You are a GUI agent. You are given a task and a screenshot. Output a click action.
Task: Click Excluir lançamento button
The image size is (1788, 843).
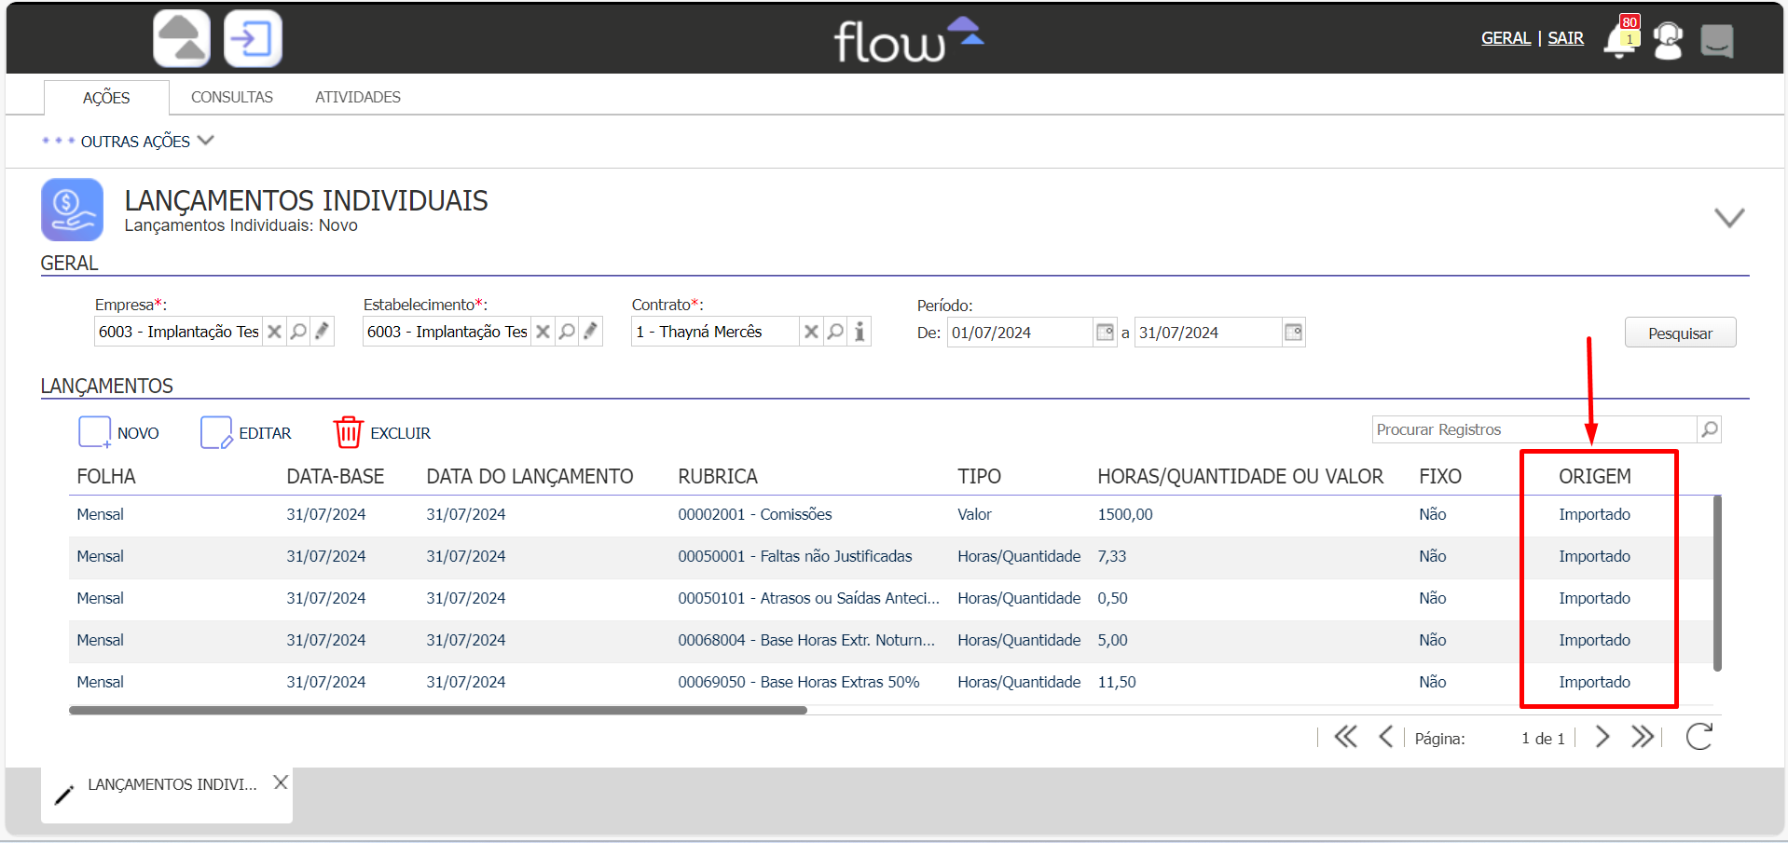(382, 433)
